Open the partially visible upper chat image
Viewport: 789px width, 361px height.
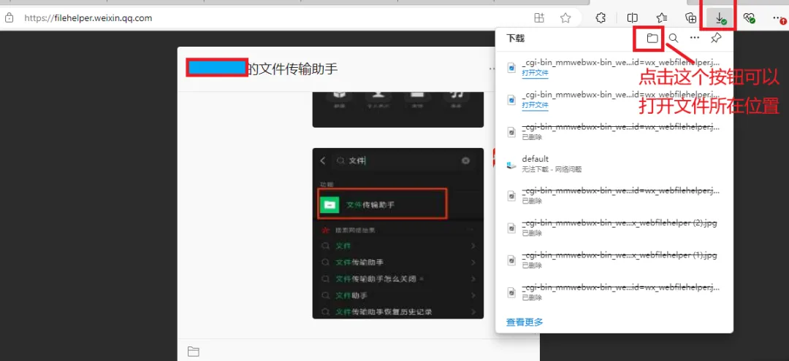pos(397,109)
